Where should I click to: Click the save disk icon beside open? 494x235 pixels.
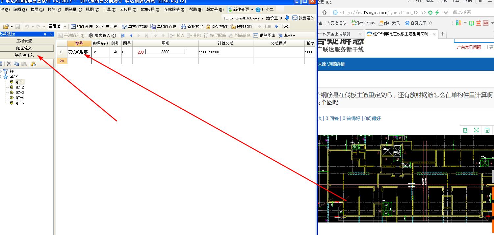[x=17, y=26]
